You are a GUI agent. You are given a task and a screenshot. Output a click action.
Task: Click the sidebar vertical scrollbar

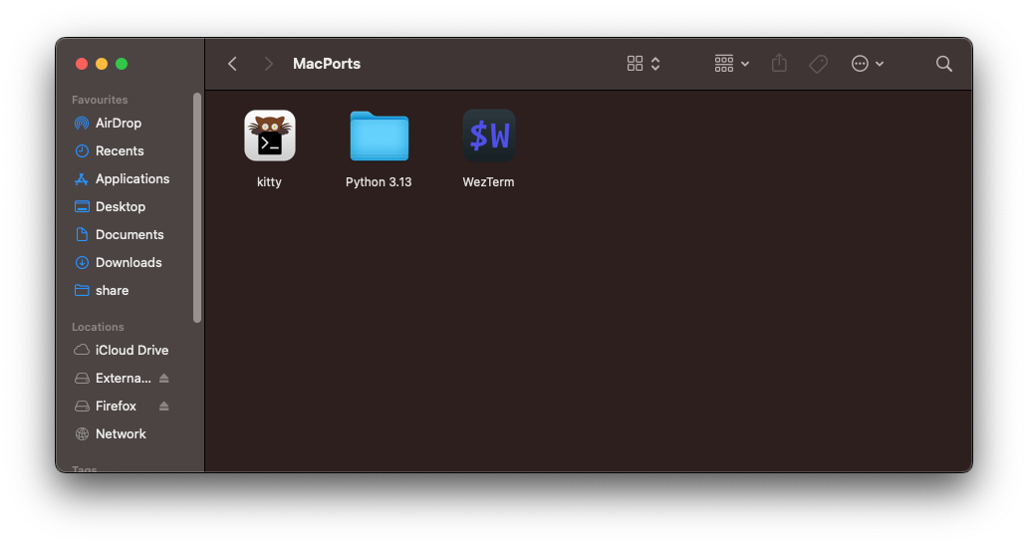pos(197,207)
